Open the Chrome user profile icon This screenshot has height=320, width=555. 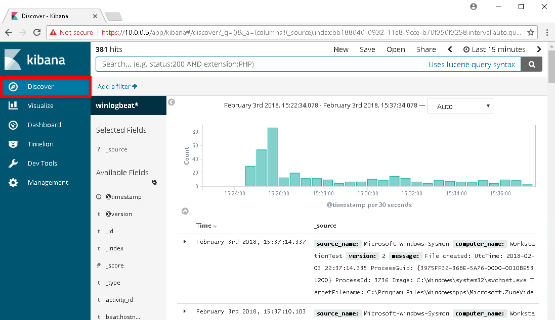[474, 7]
